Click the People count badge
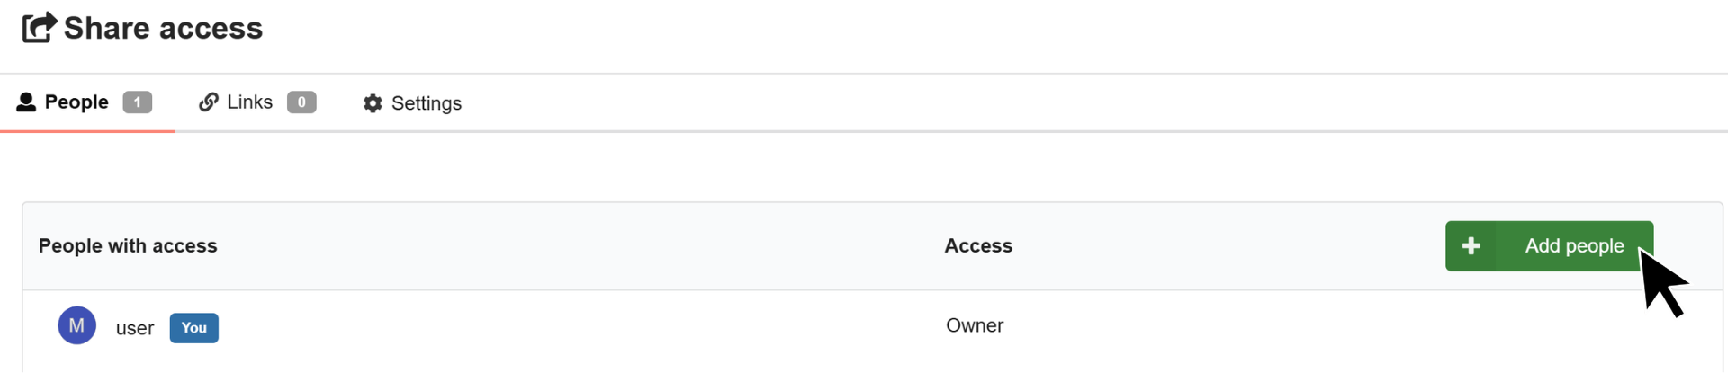Image resolution: width=1728 pixels, height=373 pixels. coord(138,102)
